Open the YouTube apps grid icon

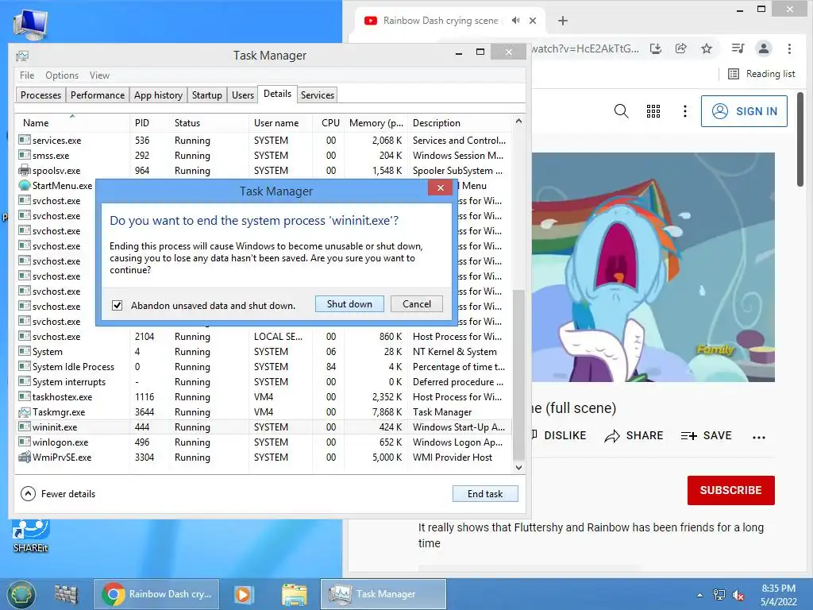pyautogui.click(x=653, y=111)
